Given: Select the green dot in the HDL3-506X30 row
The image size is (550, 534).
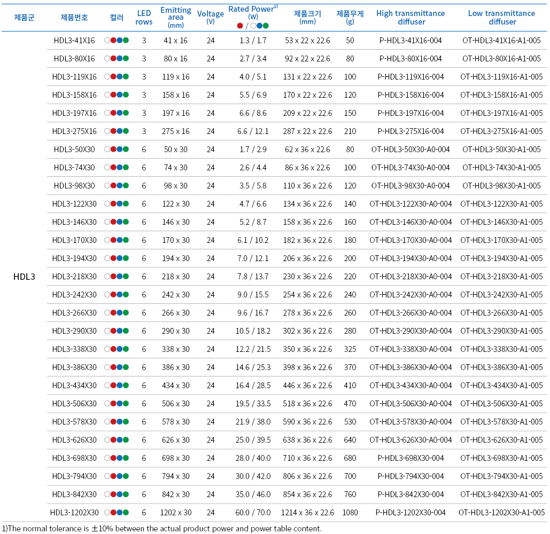Looking at the screenshot, I should [126, 404].
